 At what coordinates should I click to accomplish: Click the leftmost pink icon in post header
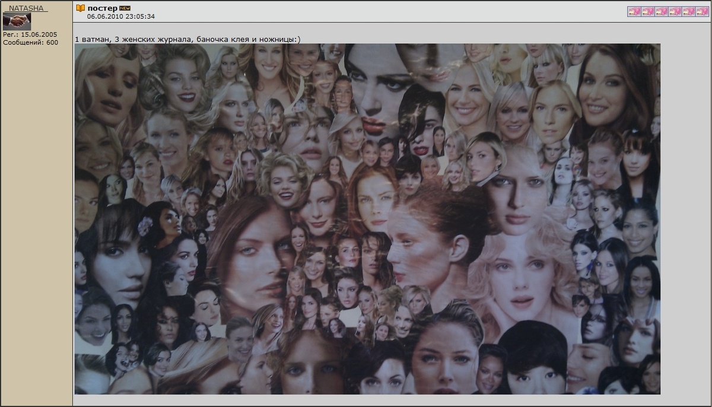point(634,11)
